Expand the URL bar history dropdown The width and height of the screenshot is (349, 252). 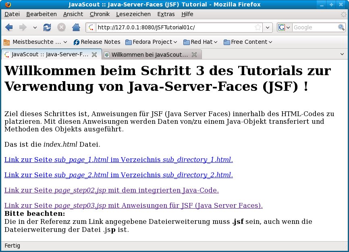pos(268,27)
